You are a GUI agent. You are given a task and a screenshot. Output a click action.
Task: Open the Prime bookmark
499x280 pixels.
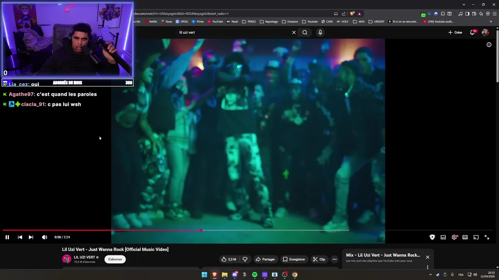coord(198,22)
